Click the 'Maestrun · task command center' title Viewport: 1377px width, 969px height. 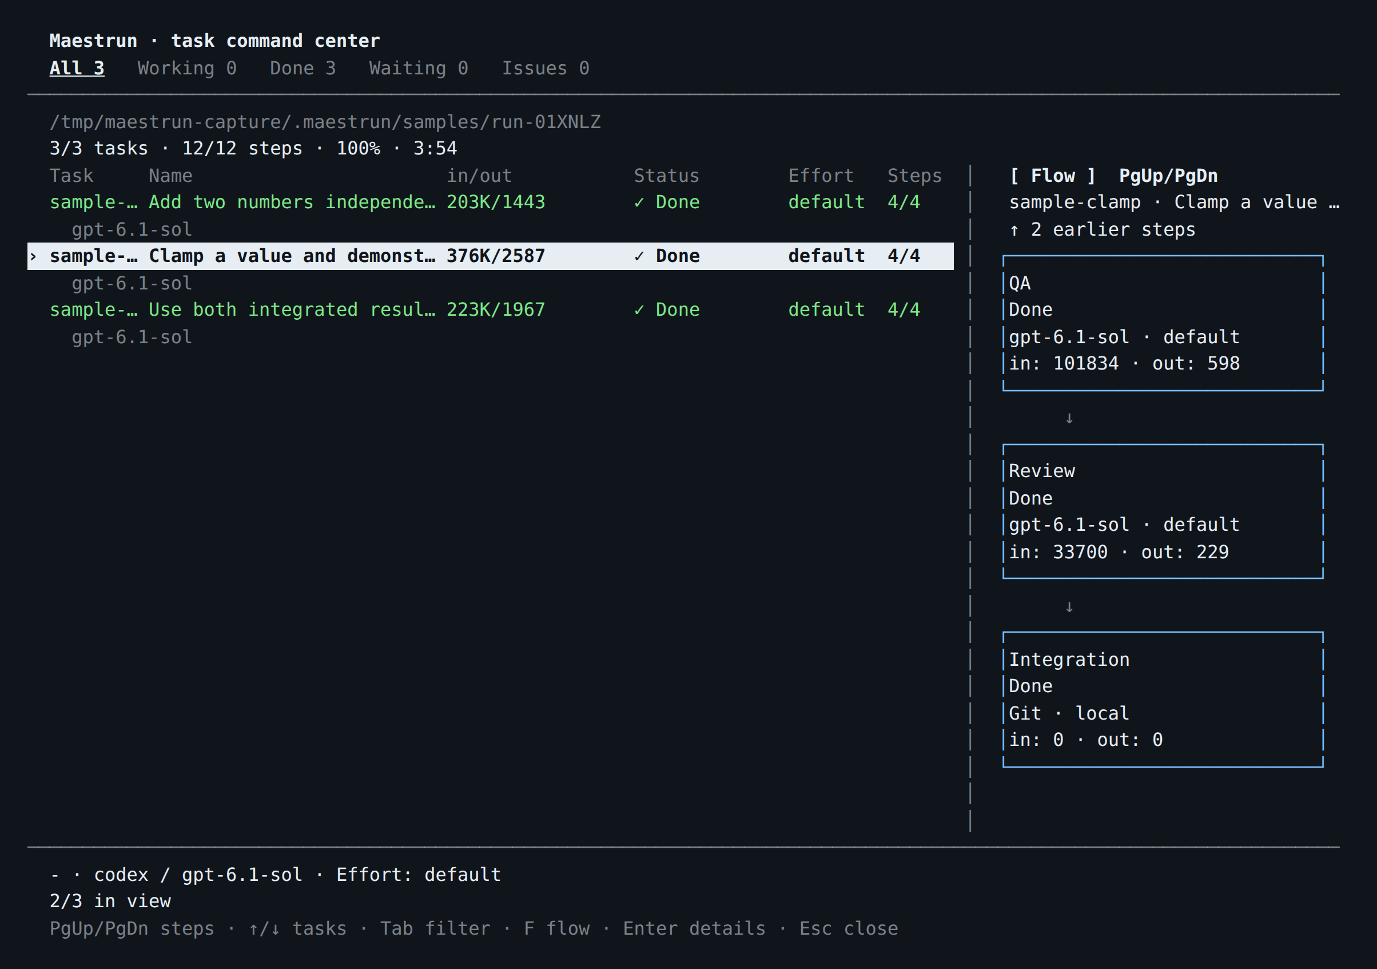(x=214, y=41)
